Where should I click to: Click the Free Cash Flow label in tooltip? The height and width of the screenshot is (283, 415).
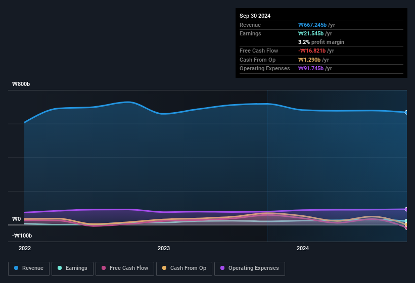[259, 51]
